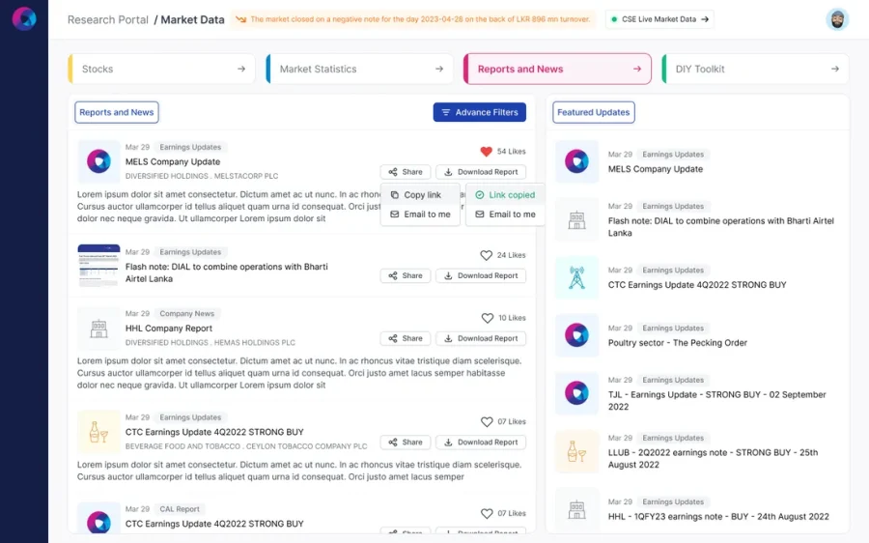The image size is (869, 543).
Task: Click the arrow on the Stocks tab
Action: tap(241, 69)
